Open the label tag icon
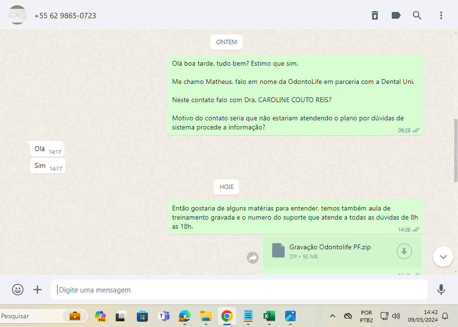 (396, 15)
